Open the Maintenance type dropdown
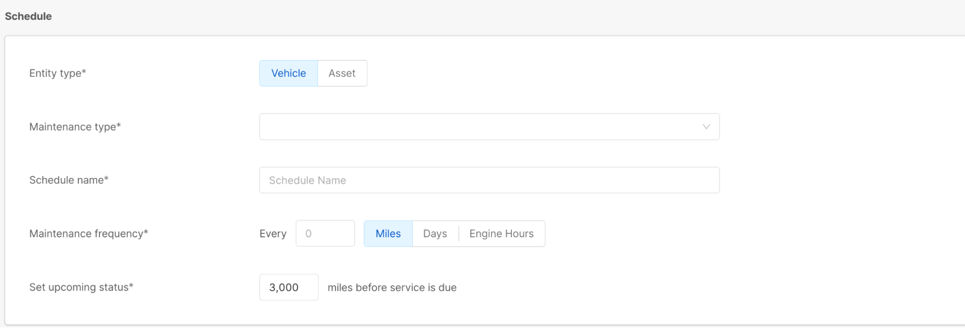Screen dimensions: 965x328 [x=489, y=127]
